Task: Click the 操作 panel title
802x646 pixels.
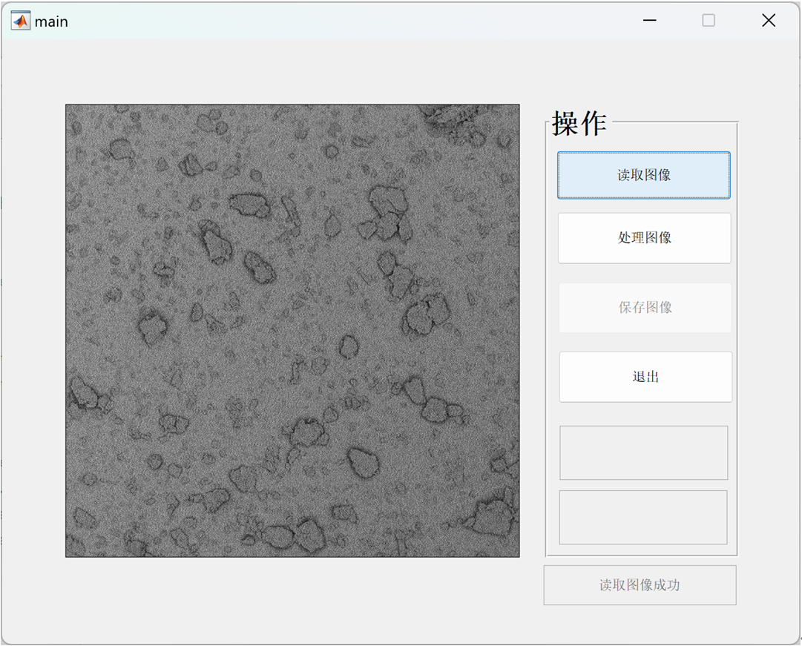Action: coord(579,123)
